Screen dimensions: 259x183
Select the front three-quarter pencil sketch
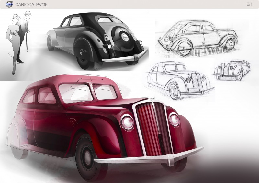click(180, 81)
